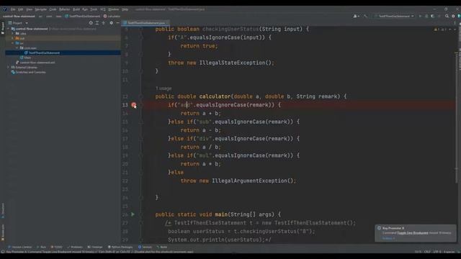
Task: Open the TODO tool window
Action: pyautogui.click(x=56, y=247)
